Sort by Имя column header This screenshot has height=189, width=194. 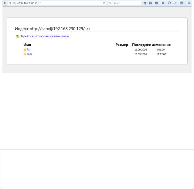coord(27,45)
